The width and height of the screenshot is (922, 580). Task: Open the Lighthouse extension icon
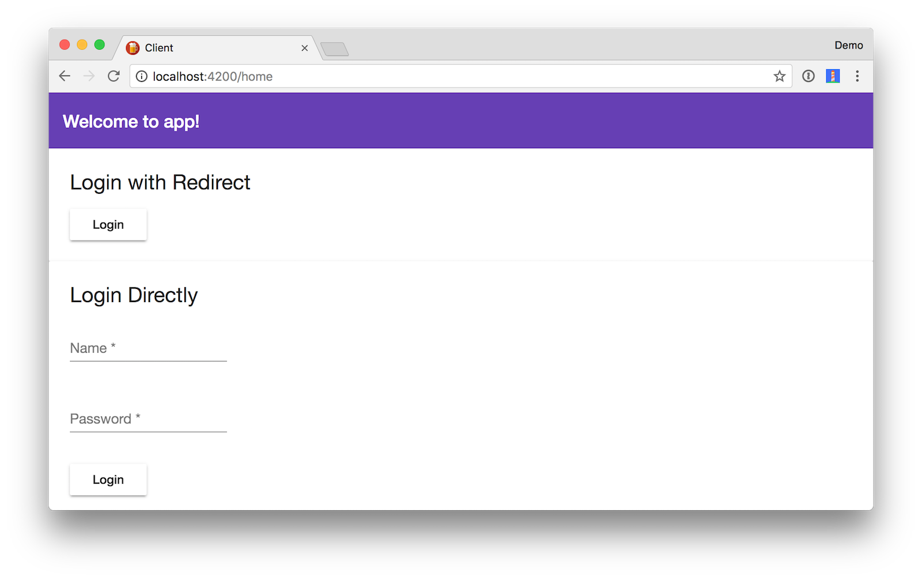coord(833,76)
